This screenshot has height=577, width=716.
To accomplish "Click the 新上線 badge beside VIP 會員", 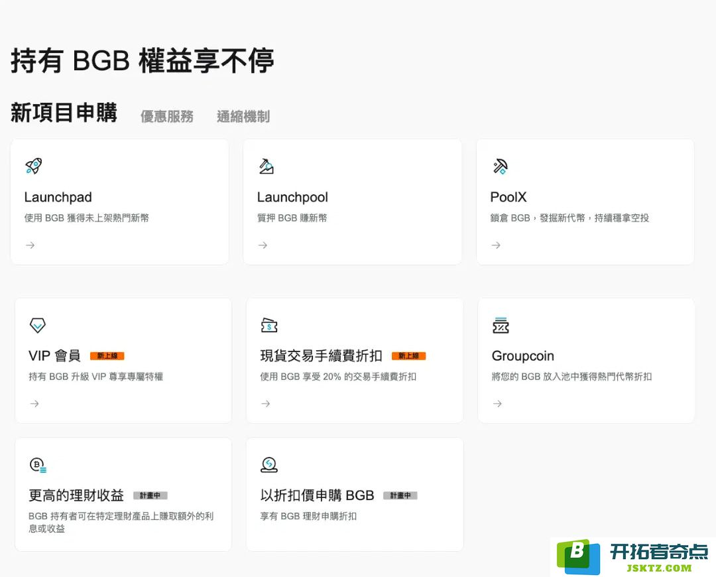I will [107, 356].
